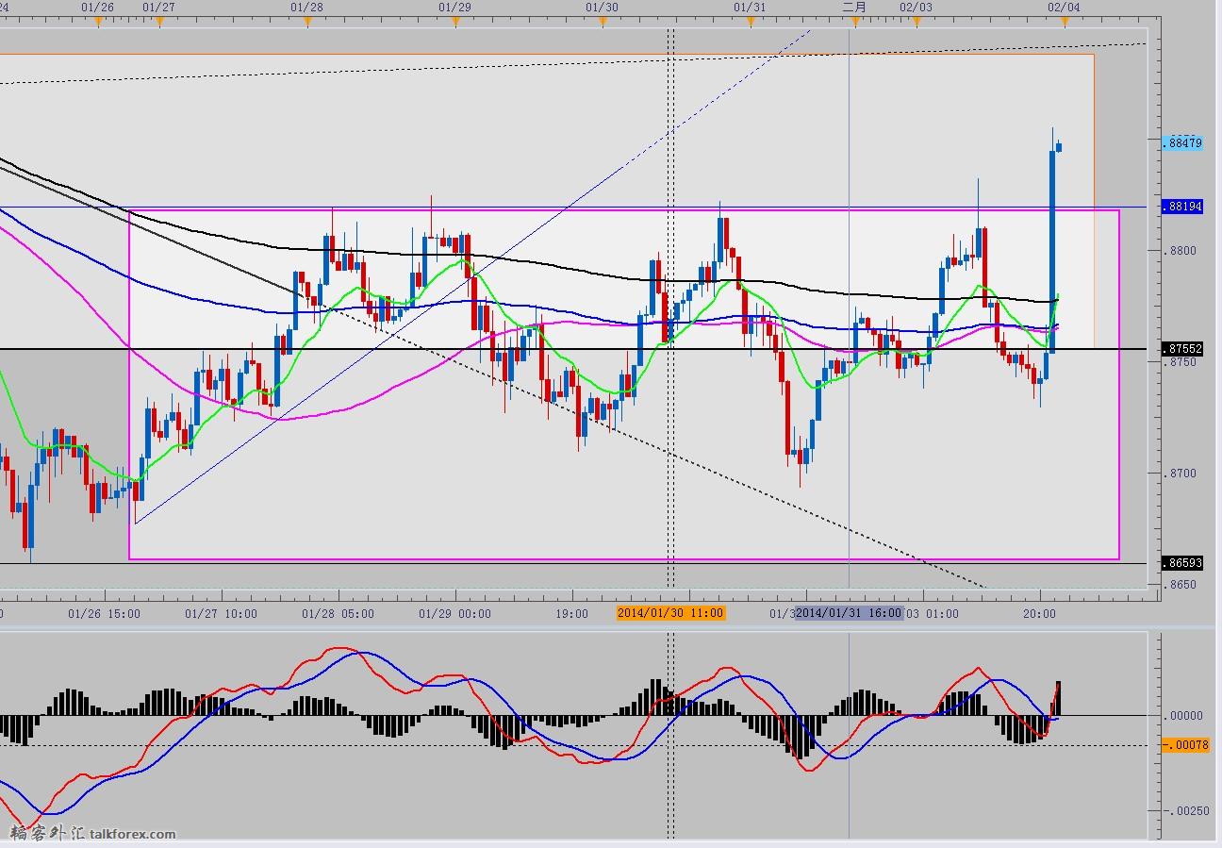1222x848 pixels.
Task: Click the 20:00 time axis label
Action: pos(1039,614)
